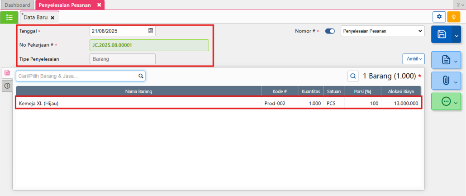Image resolution: width=466 pixels, height=196 pixels.
Task: Click the orange lightbulb tips icon
Action: pyautogui.click(x=453, y=17)
